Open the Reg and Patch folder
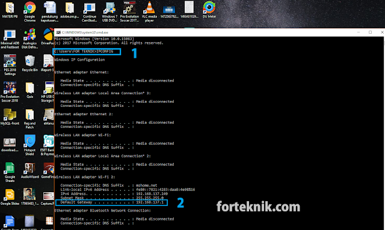Image resolution: width=385 pixels, height=230 pixels. coord(29,119)
